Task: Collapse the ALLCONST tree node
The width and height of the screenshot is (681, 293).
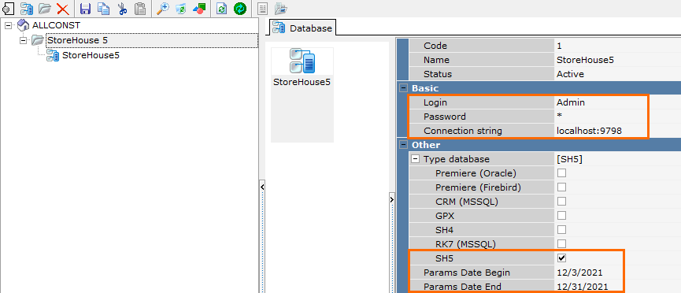Action: coord(8,26)
